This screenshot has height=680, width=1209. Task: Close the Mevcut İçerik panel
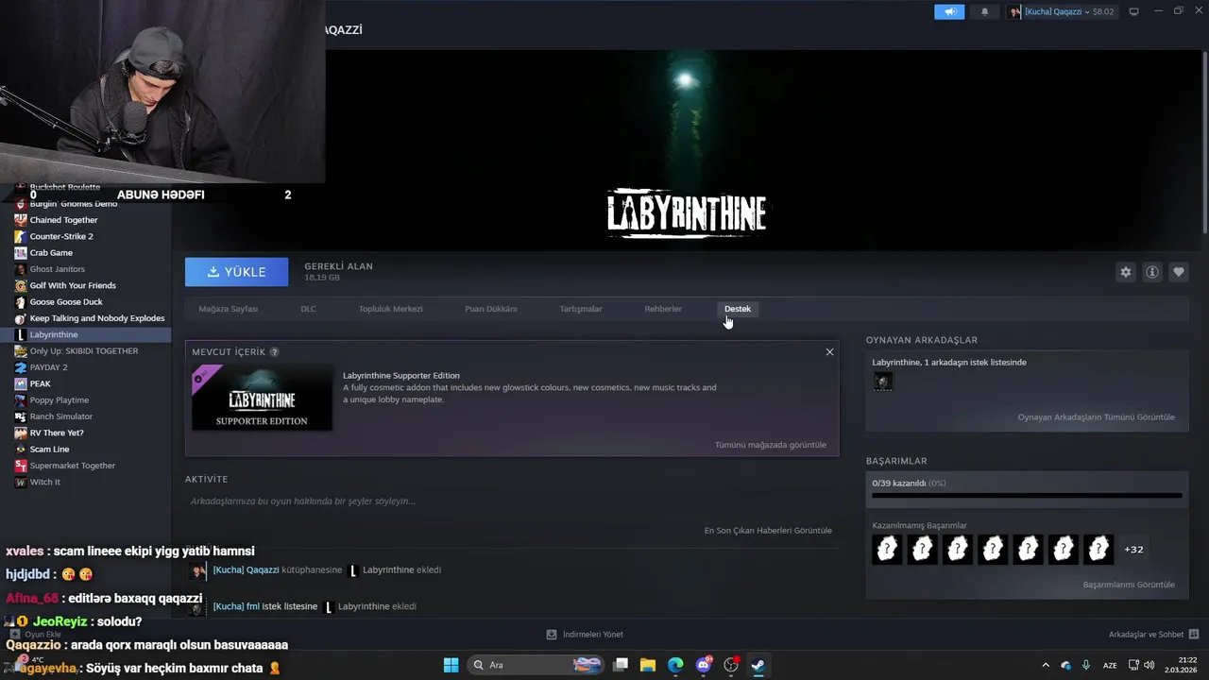(x=829, y=352)
